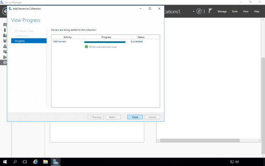Click the Close button in the wizard
265x166 pixels.
(x=135, y=117)
